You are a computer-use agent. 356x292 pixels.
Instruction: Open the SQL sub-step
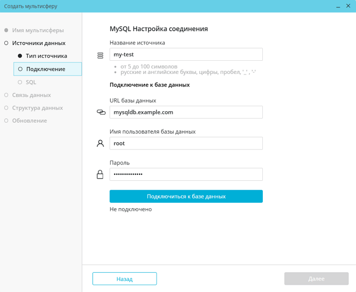pyautogui.click(x=31, y=82)
